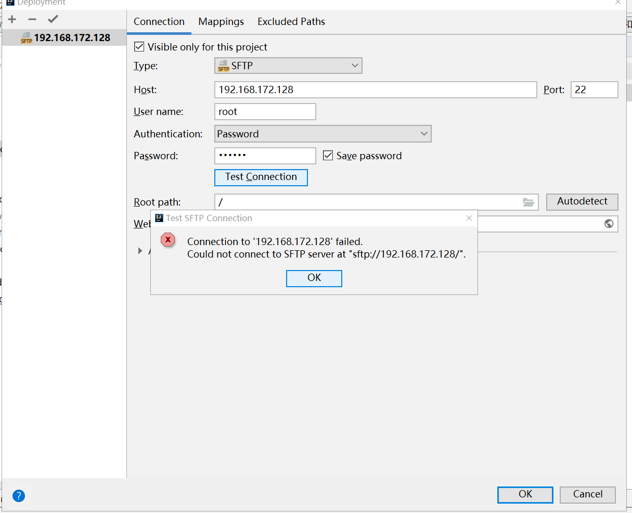The image size is (632, 513).
Task: Click the Autodetect button
Action: 582,201
